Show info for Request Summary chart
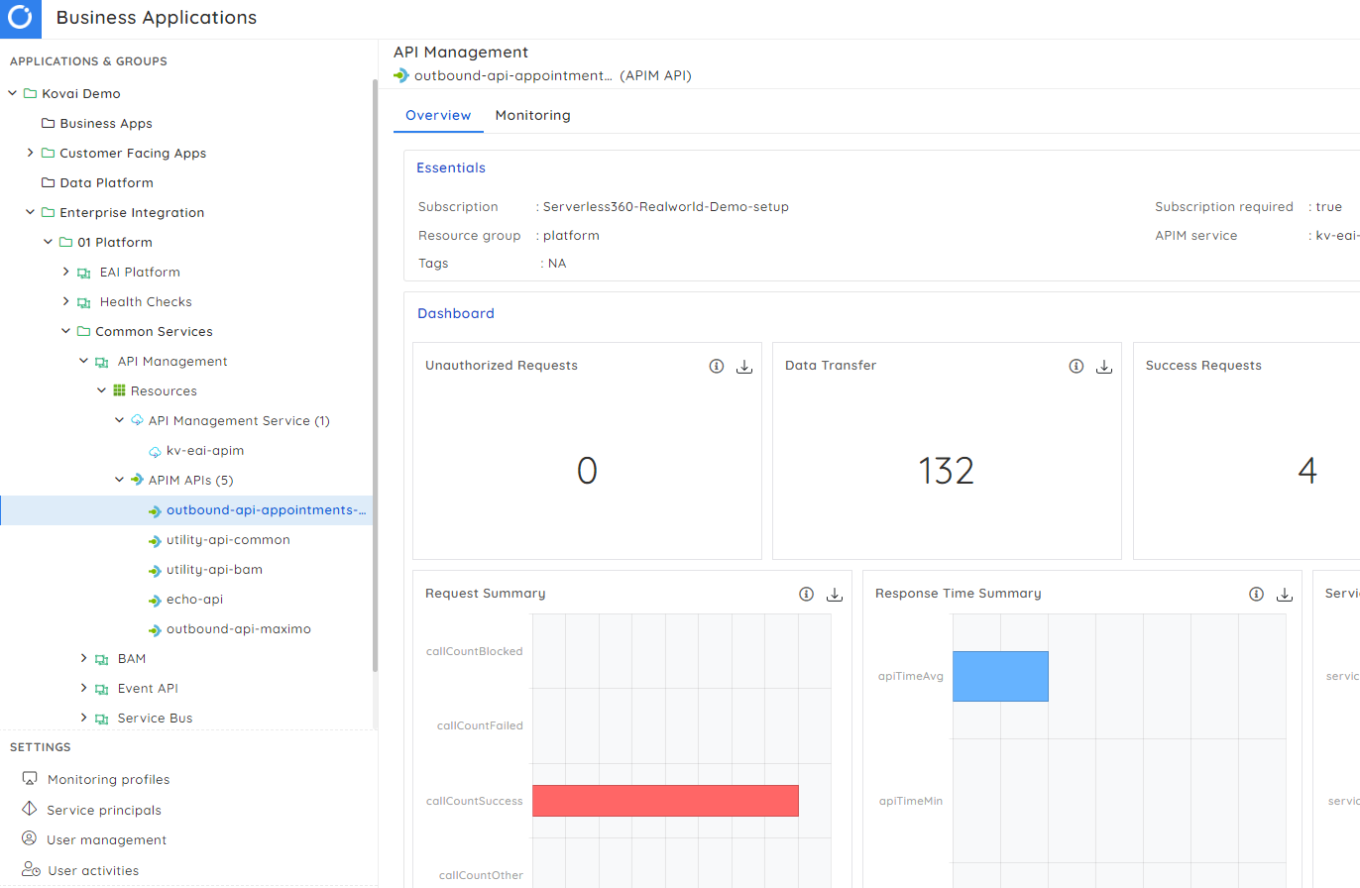 coord(807,595)
